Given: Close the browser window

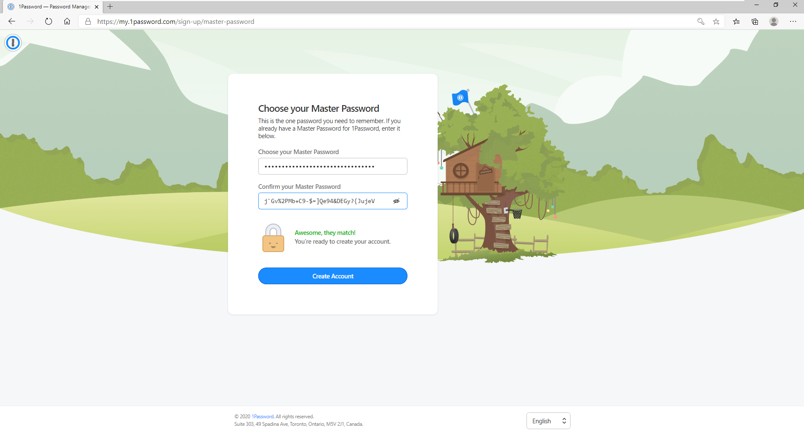Looking at the screenshot, I should 795,5.
